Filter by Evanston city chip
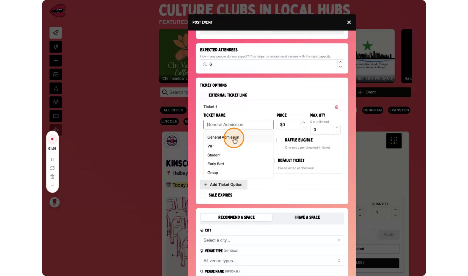468x276 pixels. click(x=399, y=110)
